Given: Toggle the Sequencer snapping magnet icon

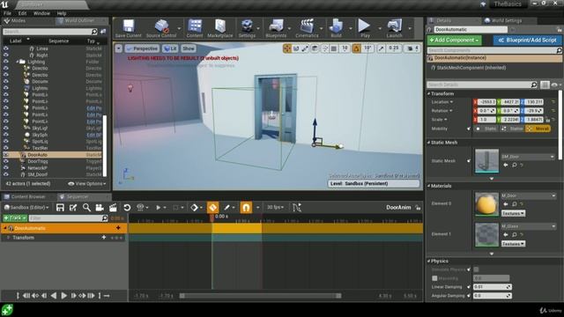Looking at the screenshot, I should click(x=246, y=208).
